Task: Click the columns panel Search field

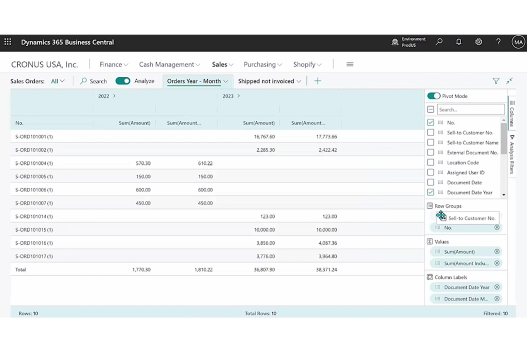Action: (x=471, y=109)
